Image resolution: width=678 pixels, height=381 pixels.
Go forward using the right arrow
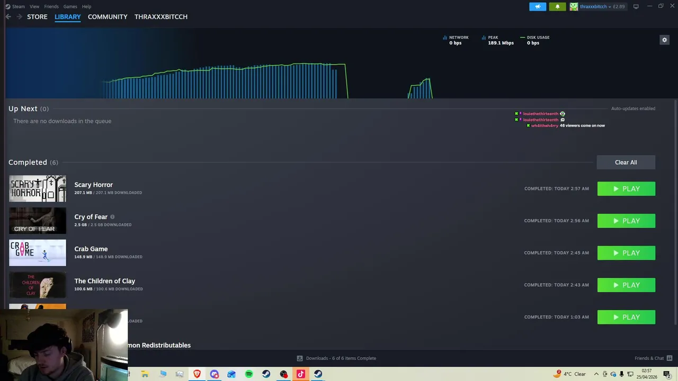(19, 17)
